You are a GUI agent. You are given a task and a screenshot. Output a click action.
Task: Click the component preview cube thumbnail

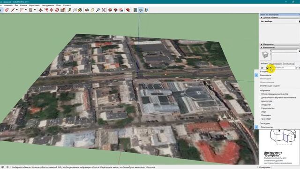(x=265, y=55)
